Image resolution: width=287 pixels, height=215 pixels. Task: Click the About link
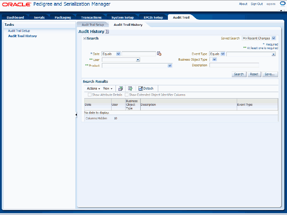tap(243, 4)
